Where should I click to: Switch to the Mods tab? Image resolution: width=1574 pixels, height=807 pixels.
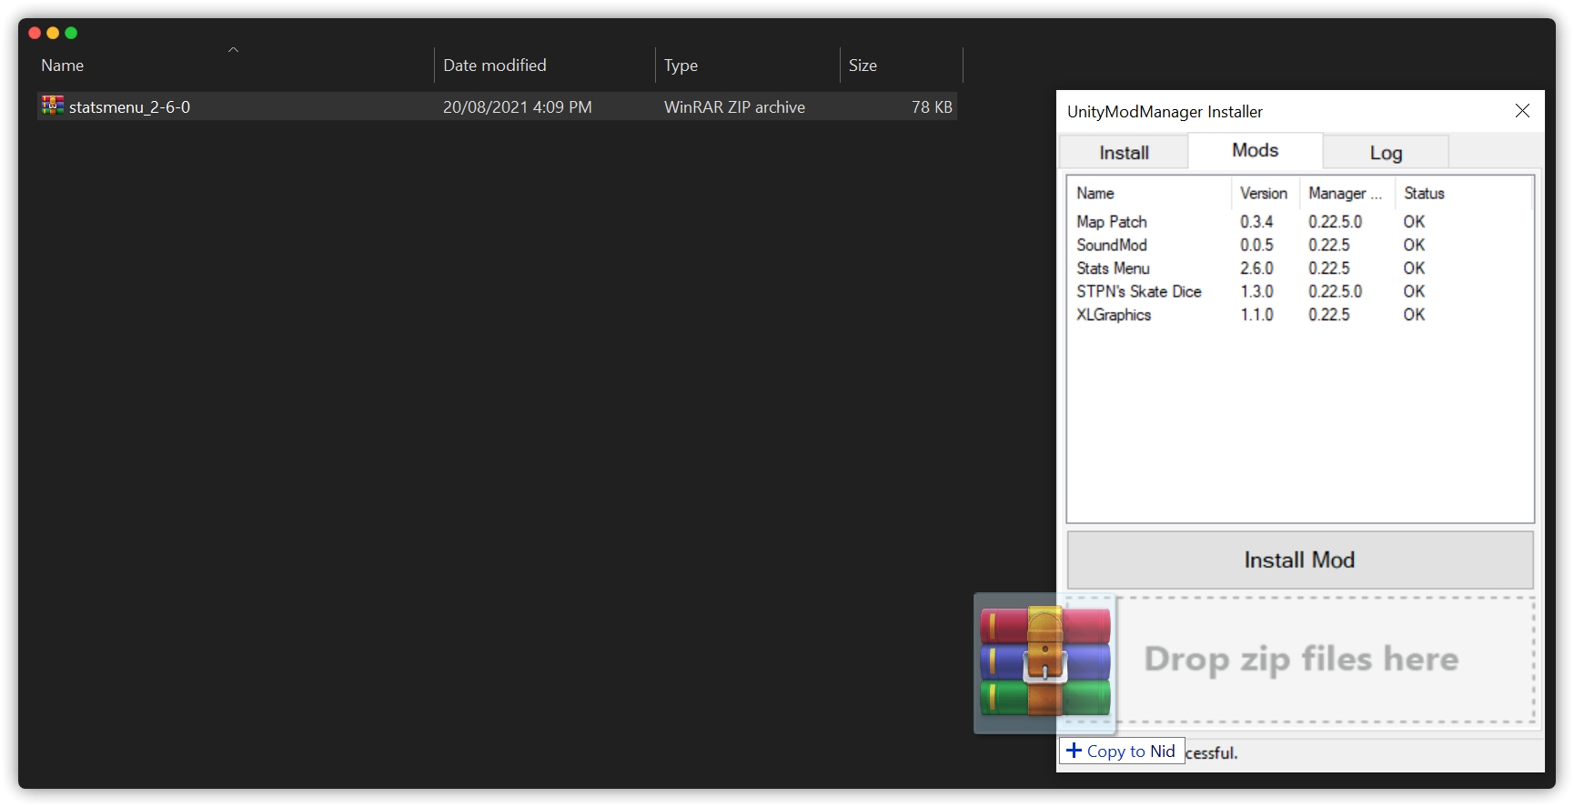pos(1256,150)
